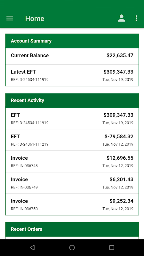Open the three-dot overflow menu
This screenshot has width=144, height=256.
click(x=136, y=18)
